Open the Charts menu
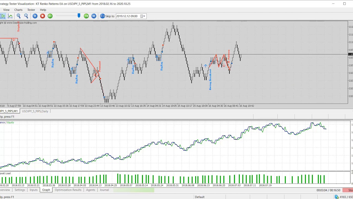The height and width of the screenshot is (199, 353). point(18,10)
